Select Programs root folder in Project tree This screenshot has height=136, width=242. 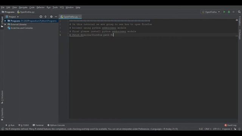32,21
